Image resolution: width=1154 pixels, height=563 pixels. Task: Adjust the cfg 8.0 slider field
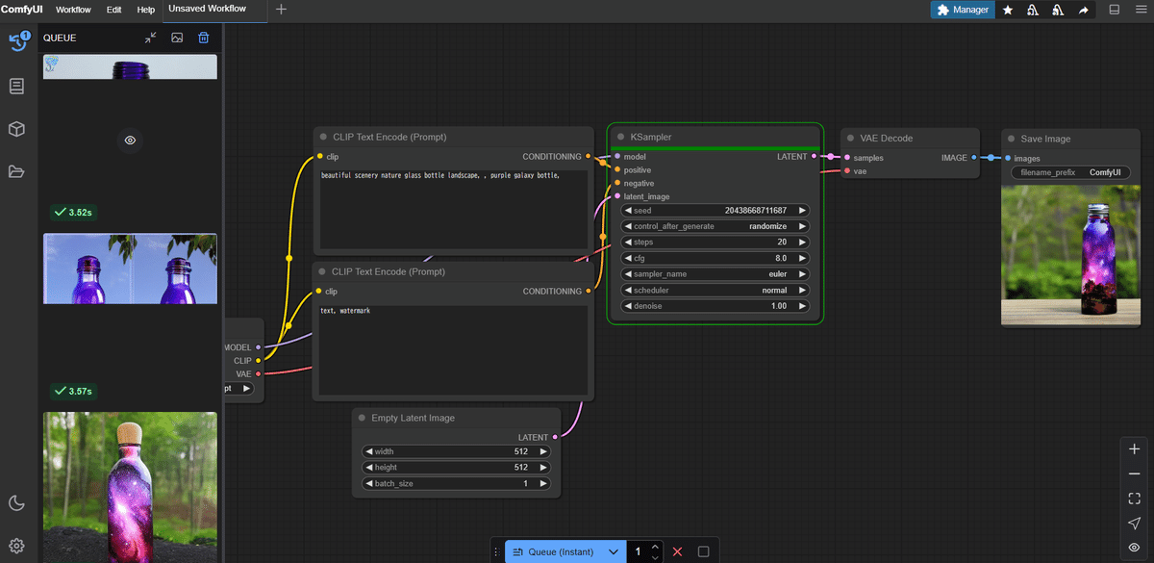715,258
